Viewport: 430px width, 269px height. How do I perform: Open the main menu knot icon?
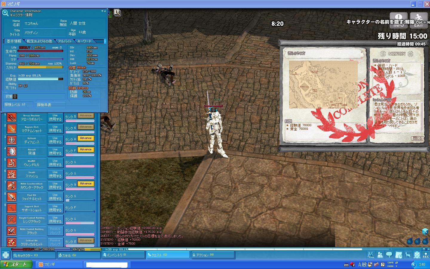(x=6, y=255)
